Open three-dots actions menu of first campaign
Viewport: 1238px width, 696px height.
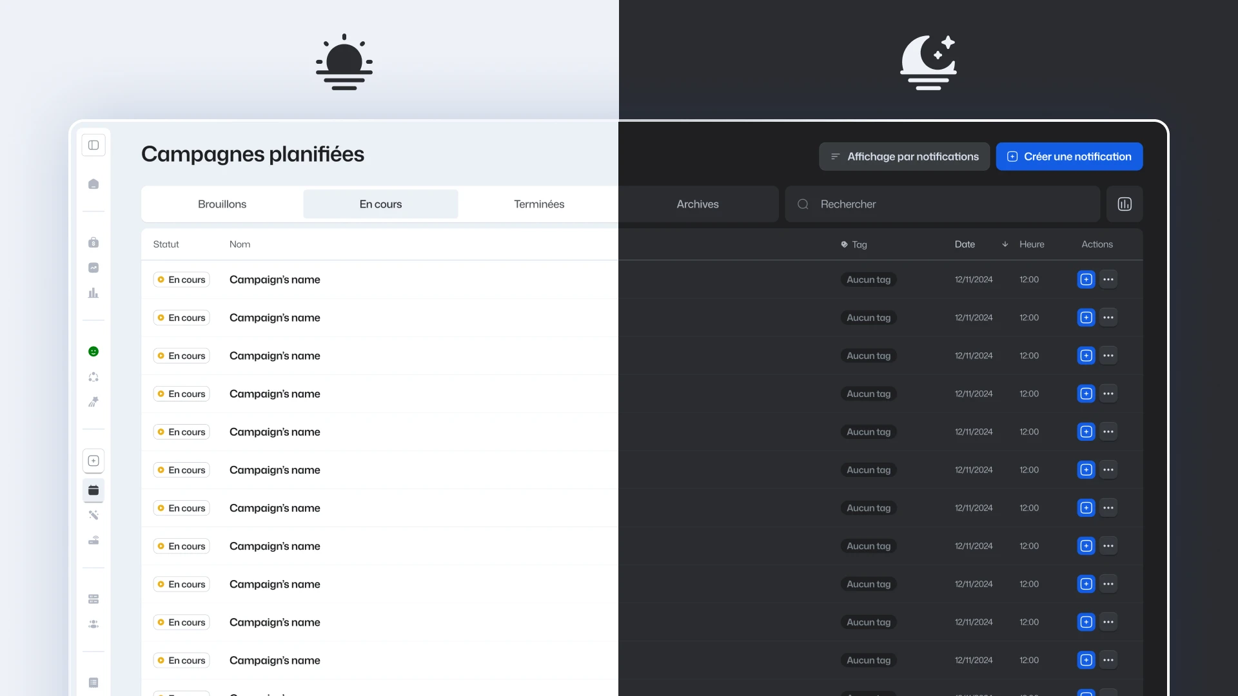[1108, 280]
